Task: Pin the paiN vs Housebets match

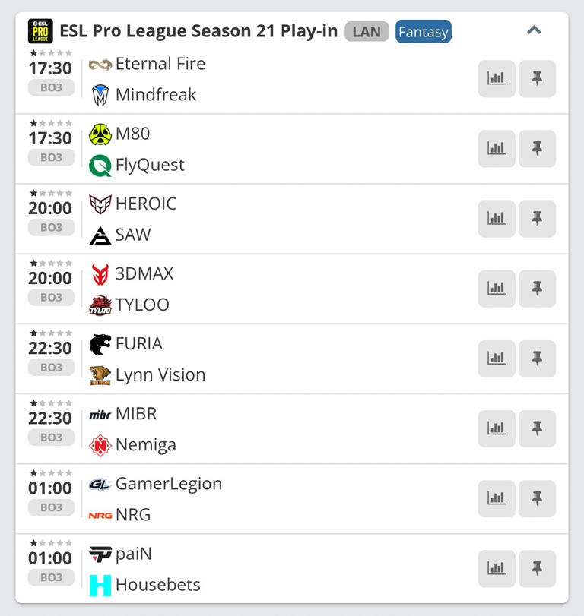Action: 537,569
